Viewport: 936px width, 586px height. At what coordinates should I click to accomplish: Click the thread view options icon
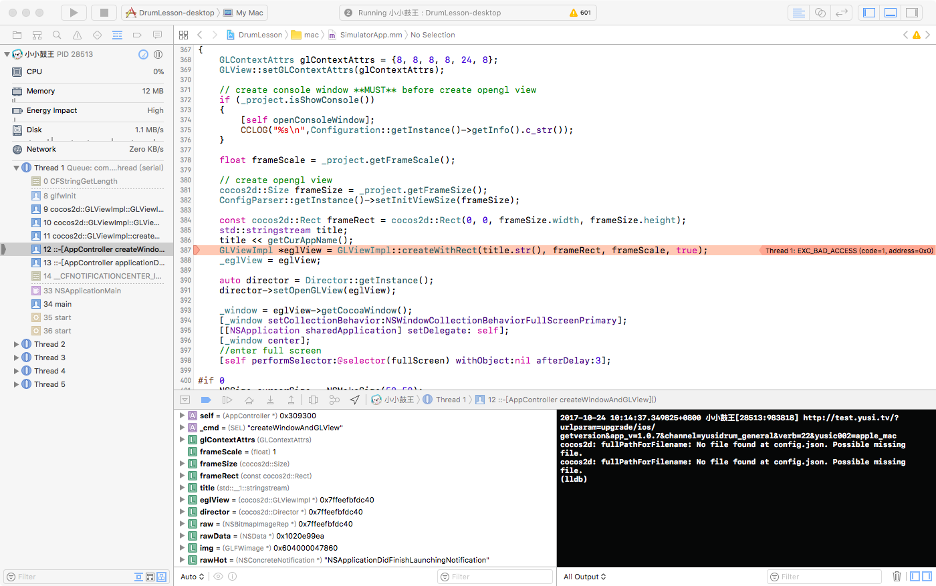click(158, 54)
